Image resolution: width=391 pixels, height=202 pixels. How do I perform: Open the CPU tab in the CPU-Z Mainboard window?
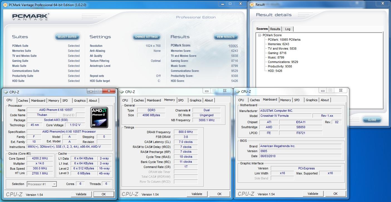pyautogui.click(x=241, y=100)
